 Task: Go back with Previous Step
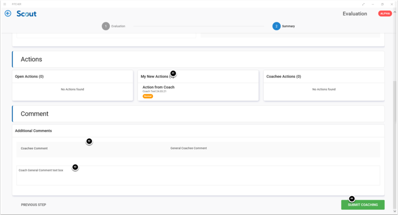(x=34, y=205)
